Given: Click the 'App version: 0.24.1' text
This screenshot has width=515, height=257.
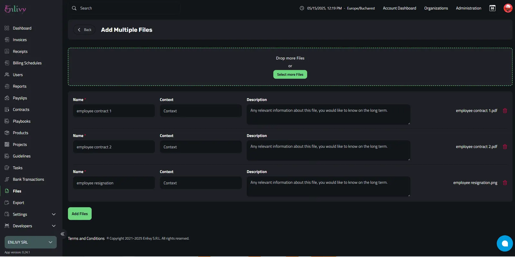Looking at the screenshot, I should (x=17, y=253).
